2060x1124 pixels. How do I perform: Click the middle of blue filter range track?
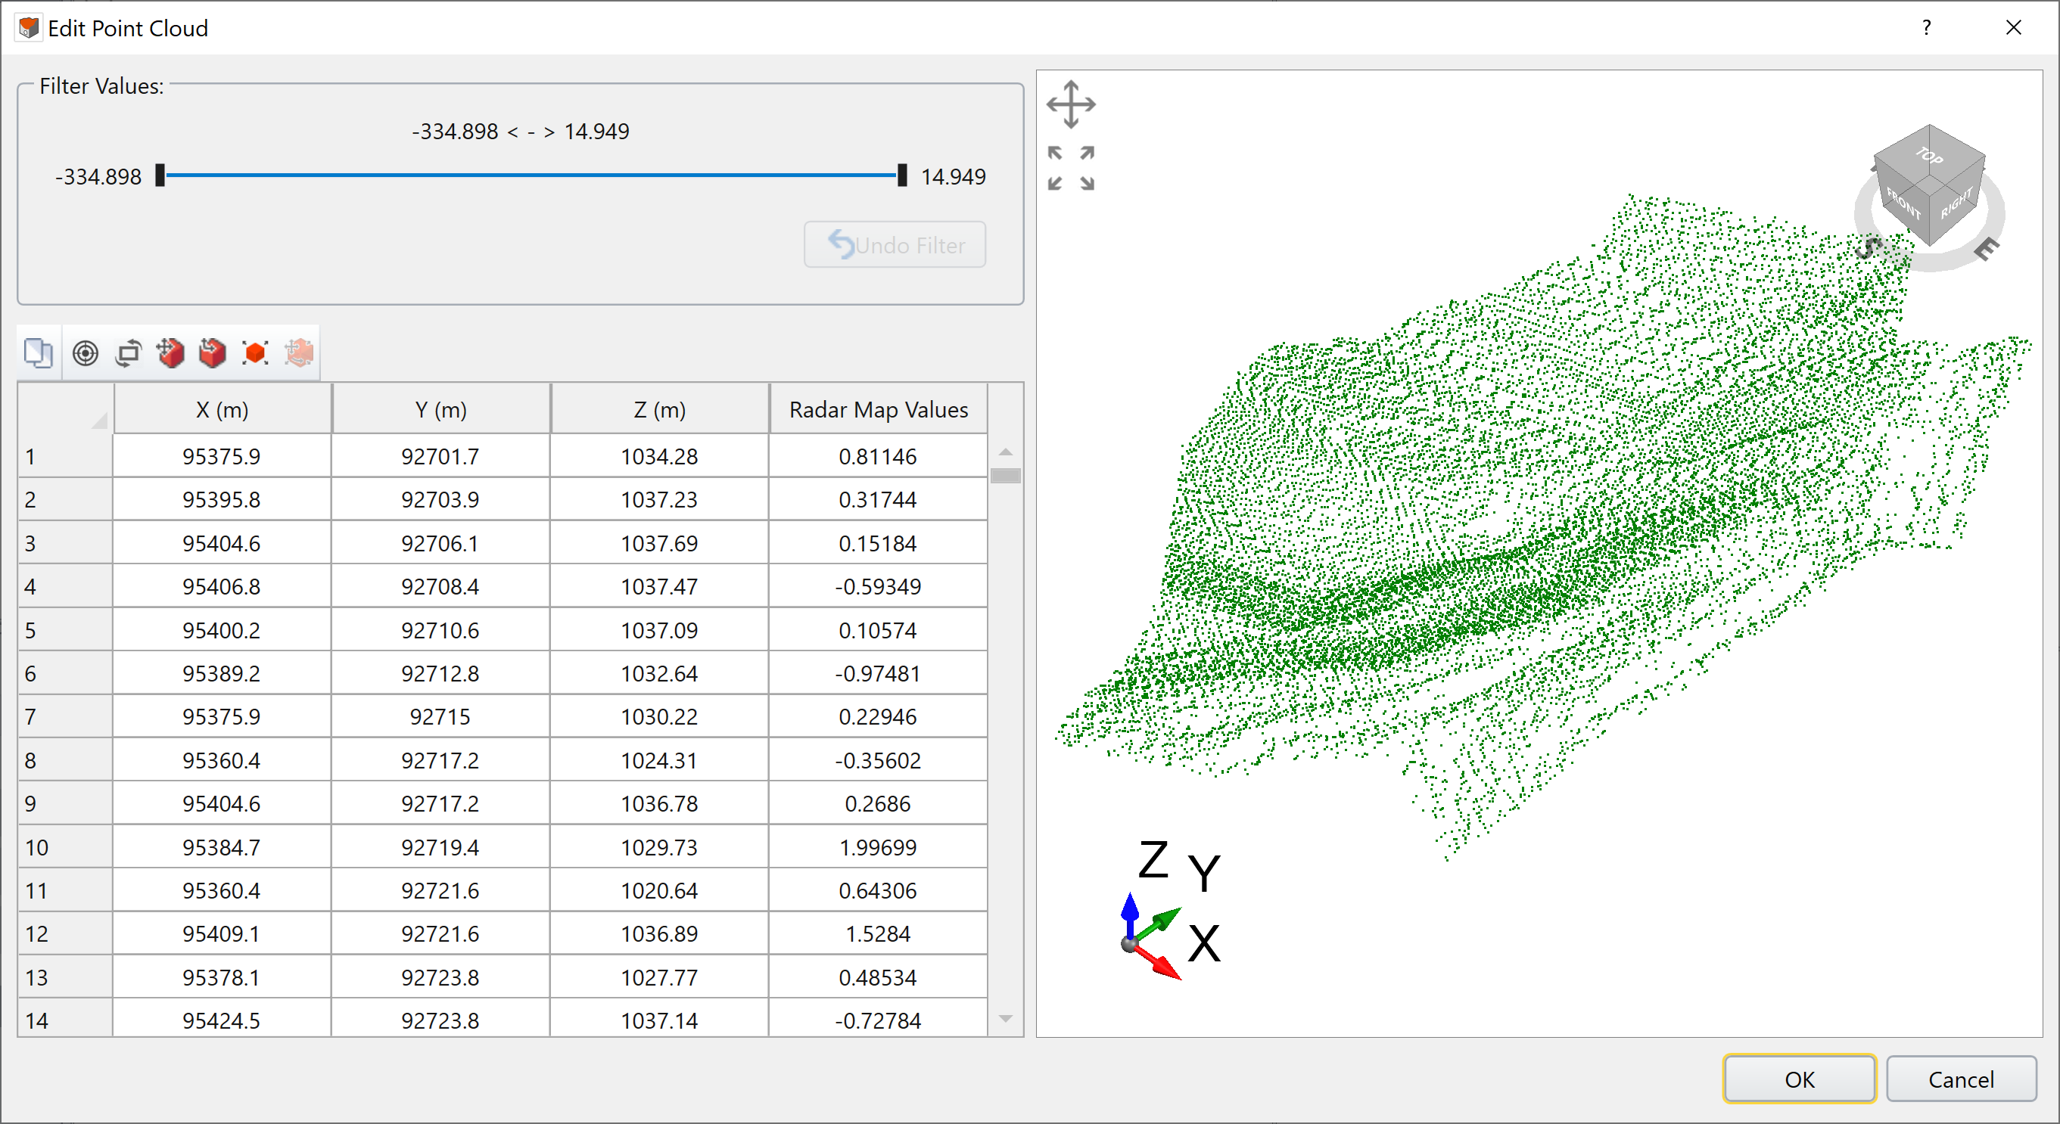pyautogui.click(x=531, y=175)
